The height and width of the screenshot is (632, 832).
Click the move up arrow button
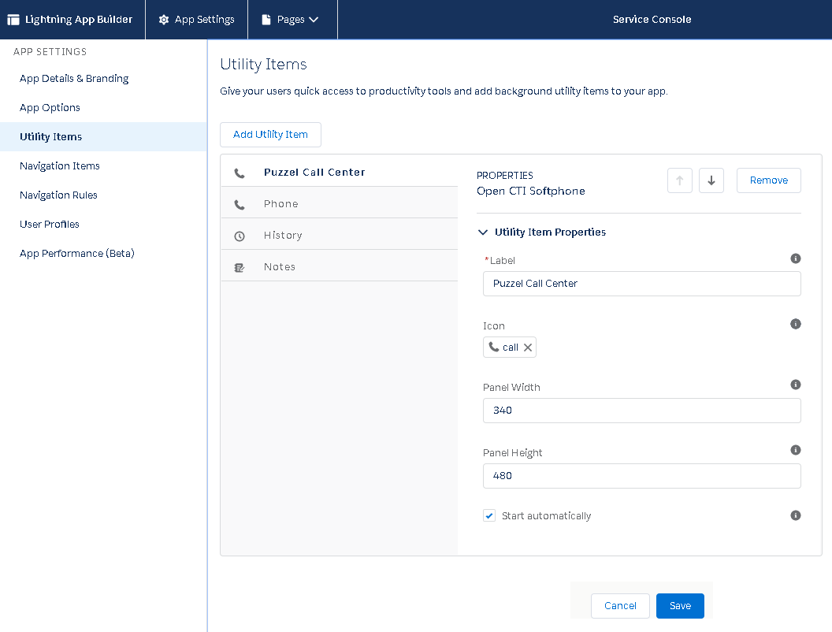click(x=679, y=180)
